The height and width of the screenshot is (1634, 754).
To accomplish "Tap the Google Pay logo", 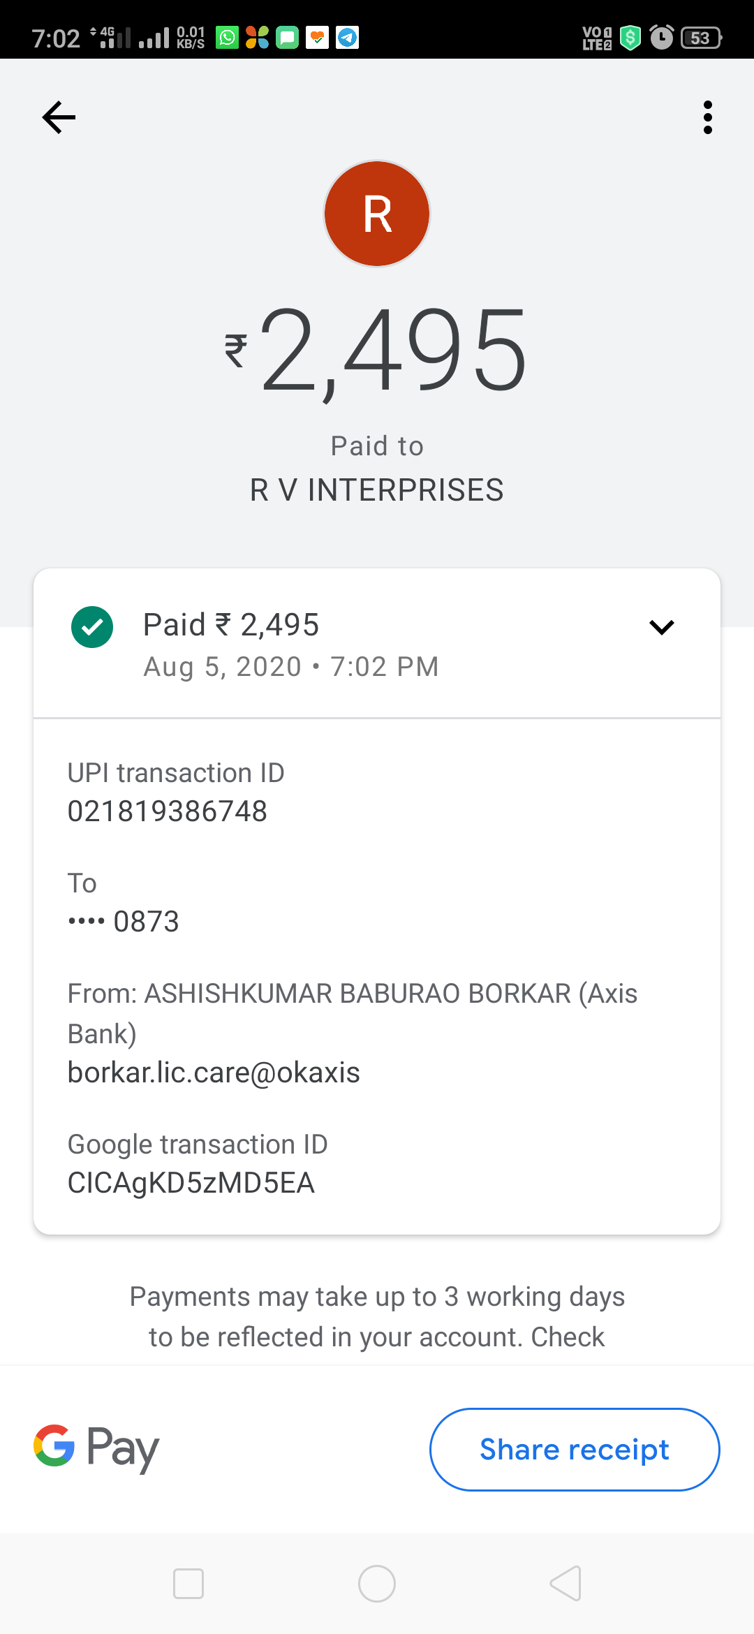I will click(96, 1448).
